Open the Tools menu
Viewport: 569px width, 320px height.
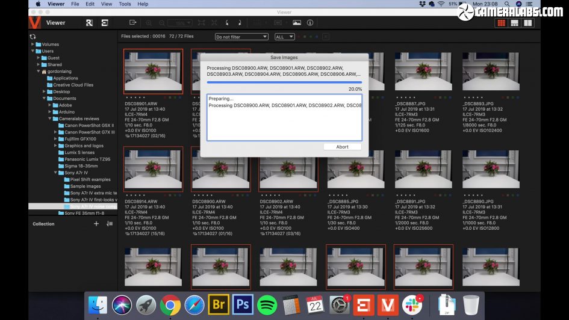(x=125, y=4)
